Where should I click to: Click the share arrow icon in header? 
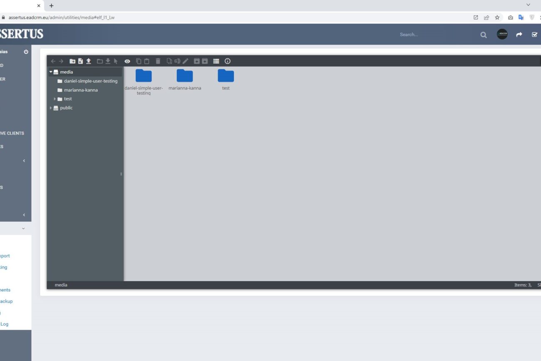click(519, 35)
